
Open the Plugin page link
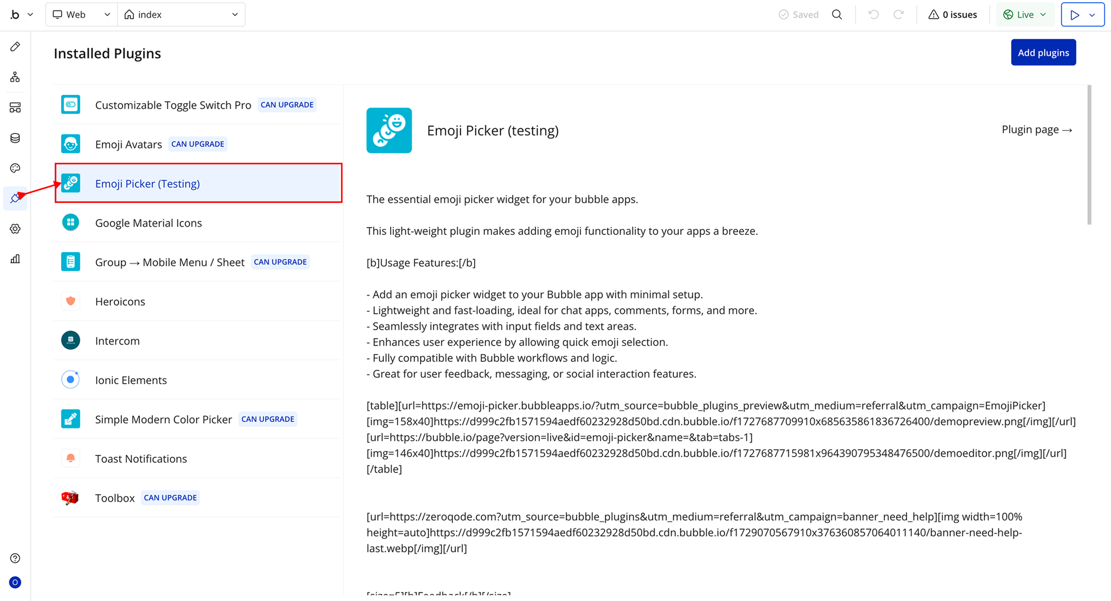(x=1036, y=130)
